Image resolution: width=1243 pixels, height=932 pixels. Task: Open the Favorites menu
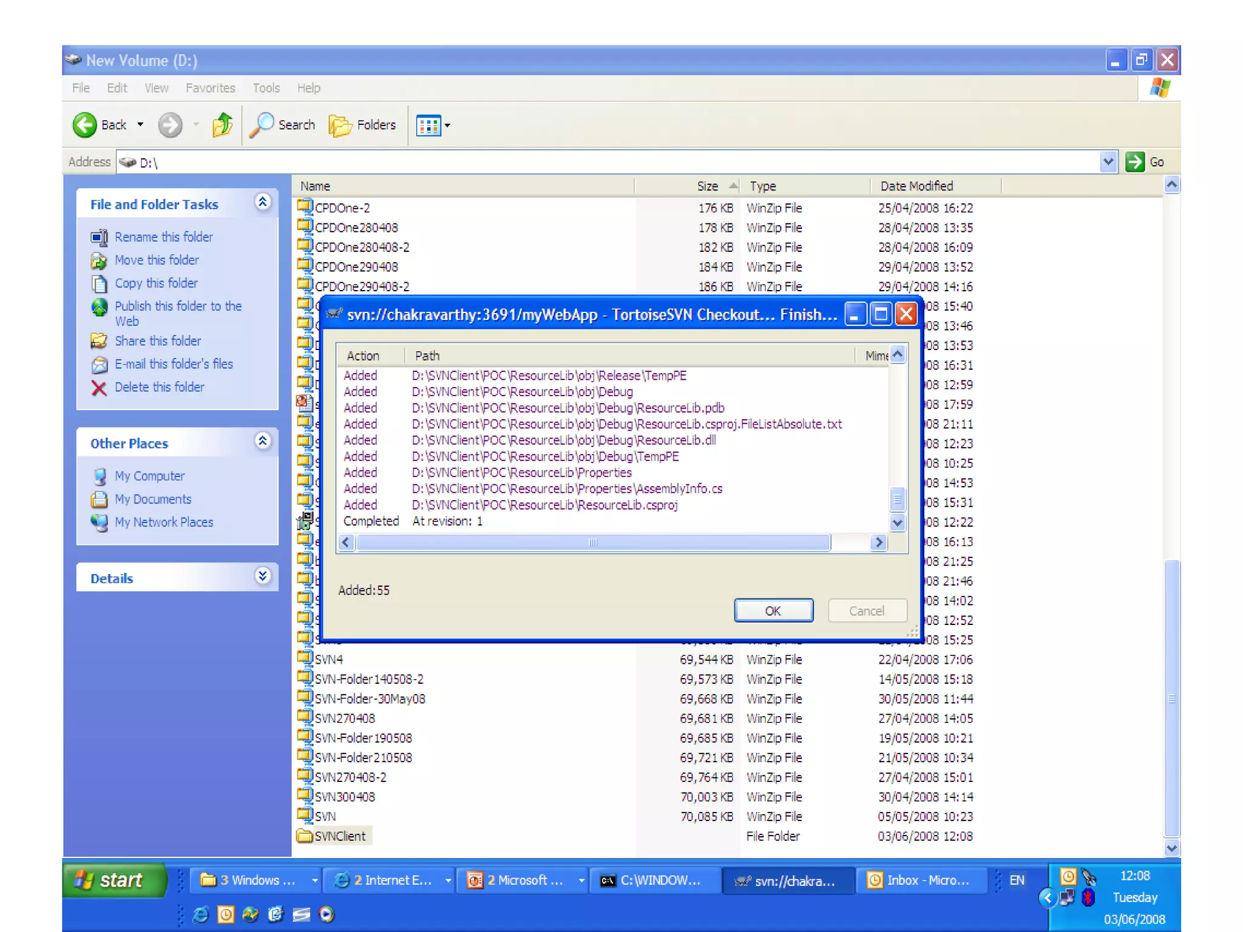pyautogui.click(x=210, y=88)
